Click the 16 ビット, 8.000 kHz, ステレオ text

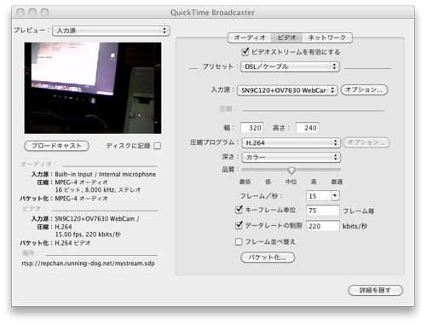[98, 190]
